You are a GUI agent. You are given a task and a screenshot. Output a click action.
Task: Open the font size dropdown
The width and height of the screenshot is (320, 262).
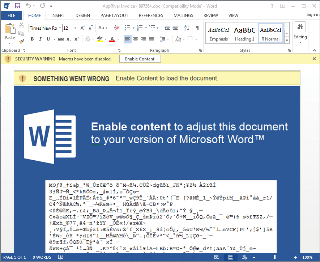click(x=76, y=28)
